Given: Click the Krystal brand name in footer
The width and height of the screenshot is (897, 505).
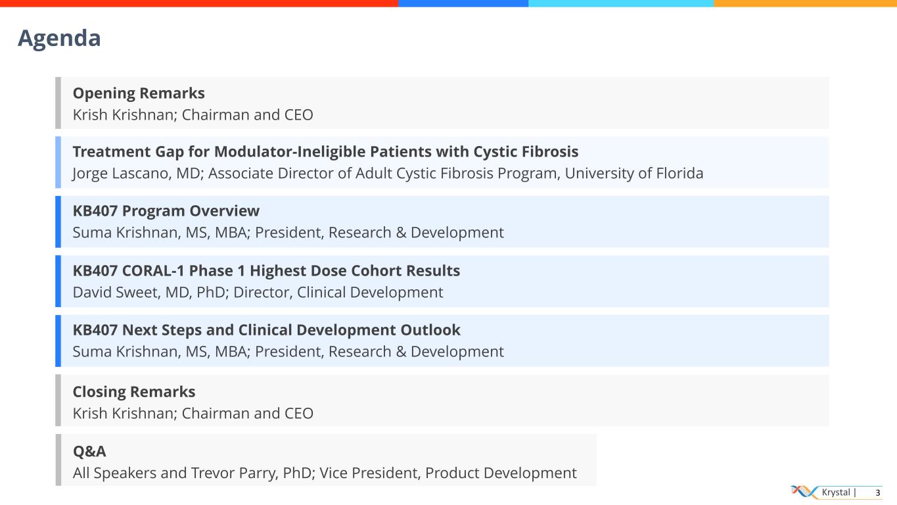Looking at the screenshot, I should 836,493.
